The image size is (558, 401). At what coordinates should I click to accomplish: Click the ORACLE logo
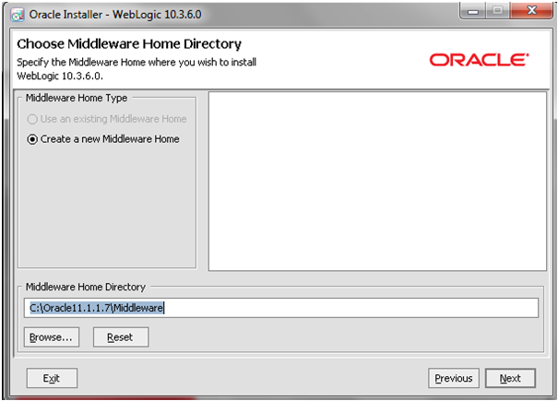coord(479,60)
